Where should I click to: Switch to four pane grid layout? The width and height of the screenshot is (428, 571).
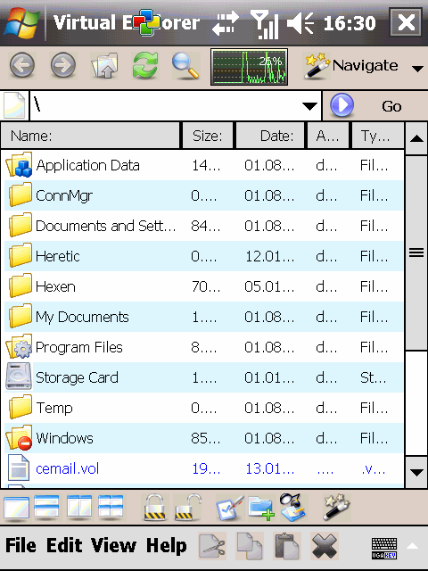[111, 507]
